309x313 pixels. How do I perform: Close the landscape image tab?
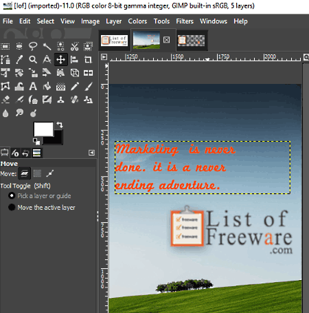167,40
